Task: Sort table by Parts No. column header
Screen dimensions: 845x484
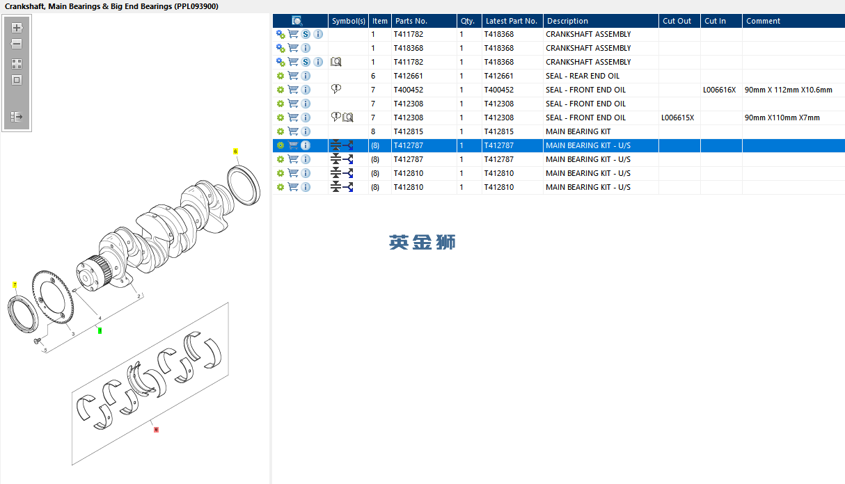Action: coord(424,21)
